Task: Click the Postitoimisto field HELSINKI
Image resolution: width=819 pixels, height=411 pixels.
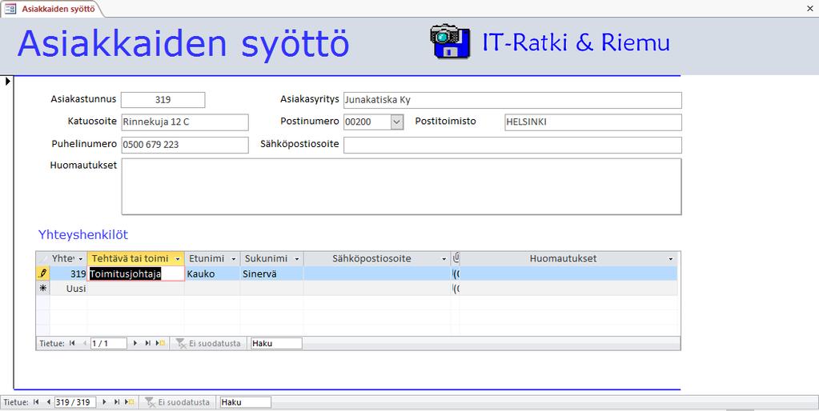Action: coord(593,122)
